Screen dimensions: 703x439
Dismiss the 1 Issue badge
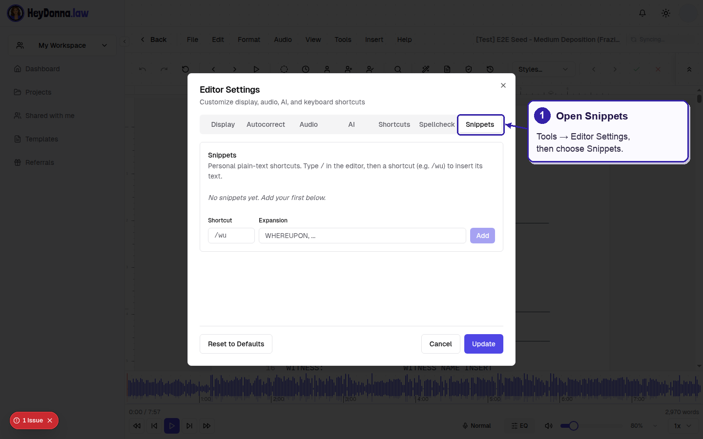pyautogui.click(x=50, y=420)
